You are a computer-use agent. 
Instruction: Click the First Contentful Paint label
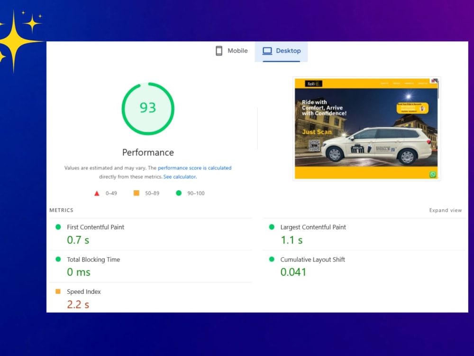coord(96,227)
